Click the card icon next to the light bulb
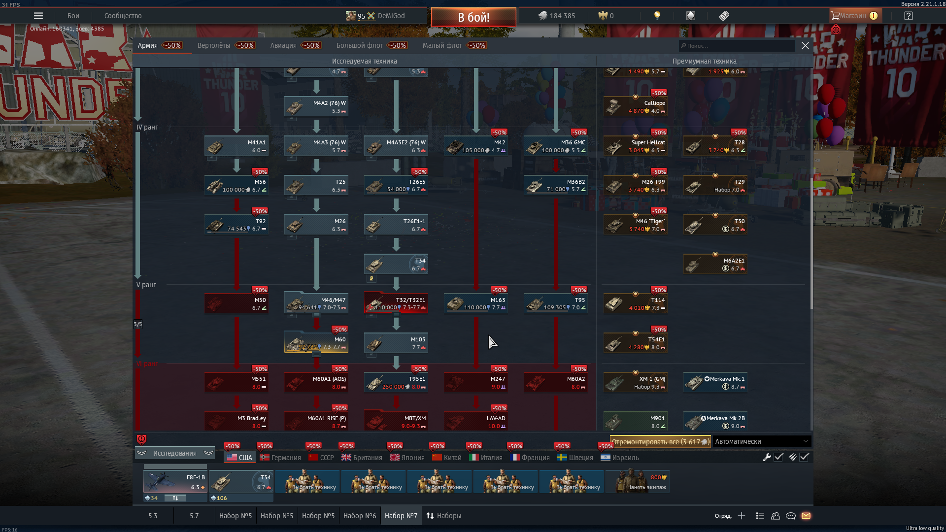 pos(690,16)
